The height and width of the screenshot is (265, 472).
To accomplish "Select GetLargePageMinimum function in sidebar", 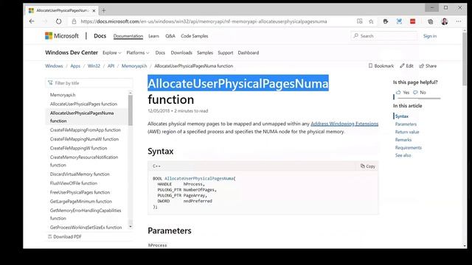I will pos(81,201).
